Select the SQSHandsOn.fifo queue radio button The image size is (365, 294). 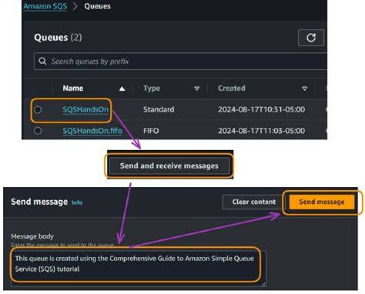(38, 131)
